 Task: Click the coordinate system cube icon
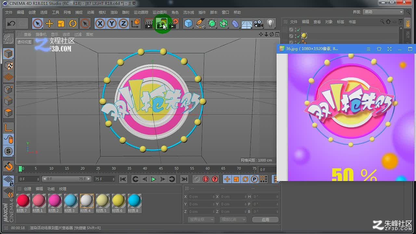136,23
